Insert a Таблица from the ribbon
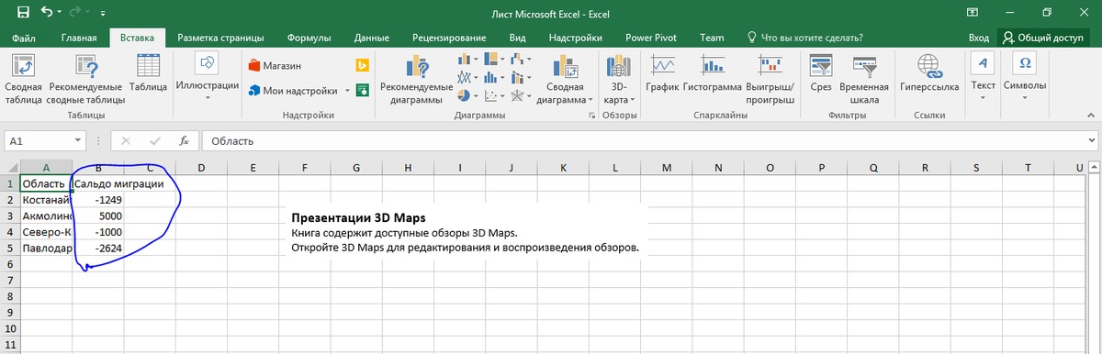Viewport: 1102px width, 354px height. click(x=148, y=73)
